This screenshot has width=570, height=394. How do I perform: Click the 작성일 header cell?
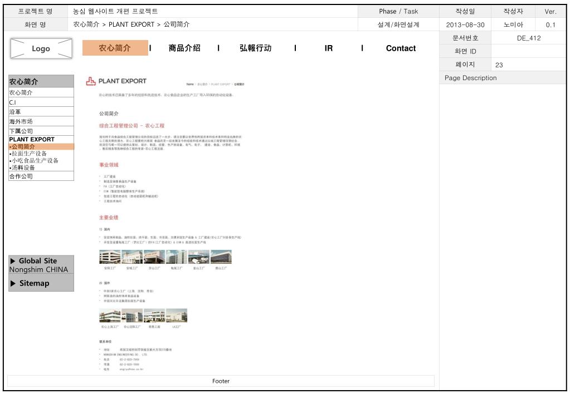[x=465, y=11]
